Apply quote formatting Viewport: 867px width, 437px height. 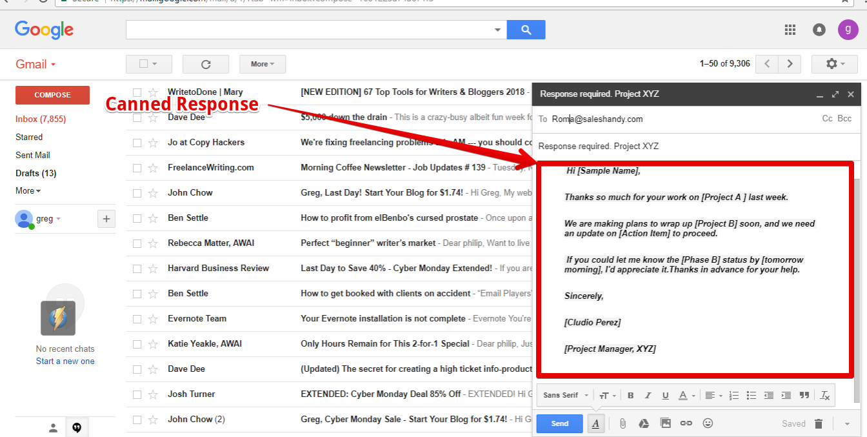(804, 396)
